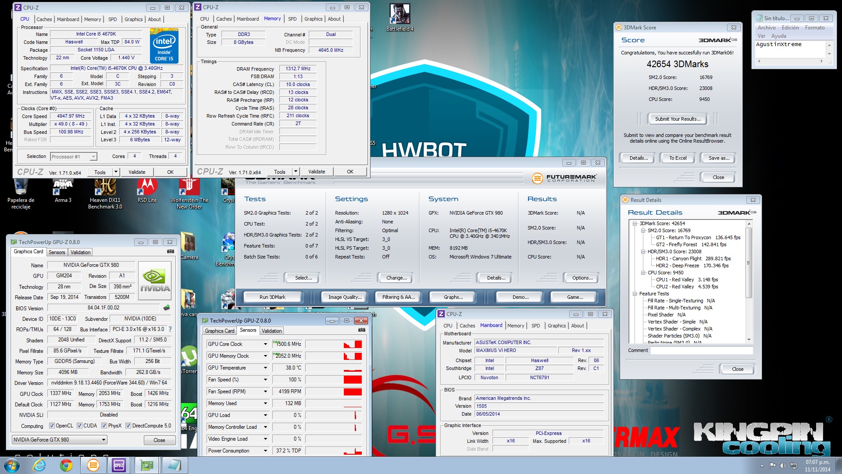842x474 pixels.
Task: Click the question mark beside Bus Interface
Action: point(170,329)
